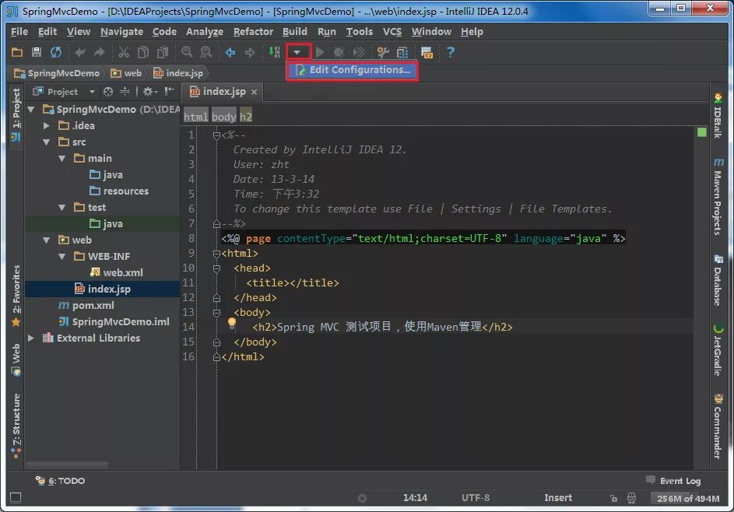This screenshot has width=734, height=512.
Task: Click the intention light bulb icon
Action: pos(232,323)
